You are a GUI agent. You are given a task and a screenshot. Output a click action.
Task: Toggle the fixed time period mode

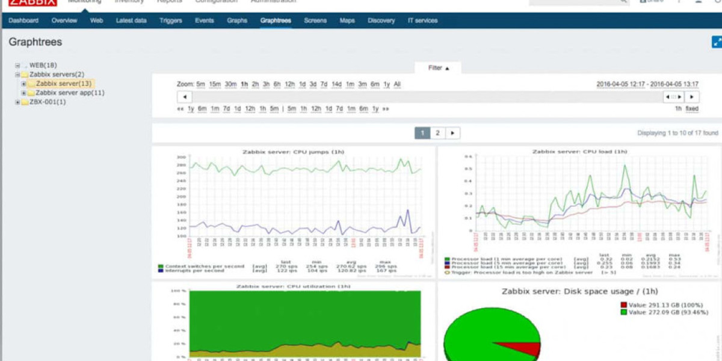tap(692, 109)
